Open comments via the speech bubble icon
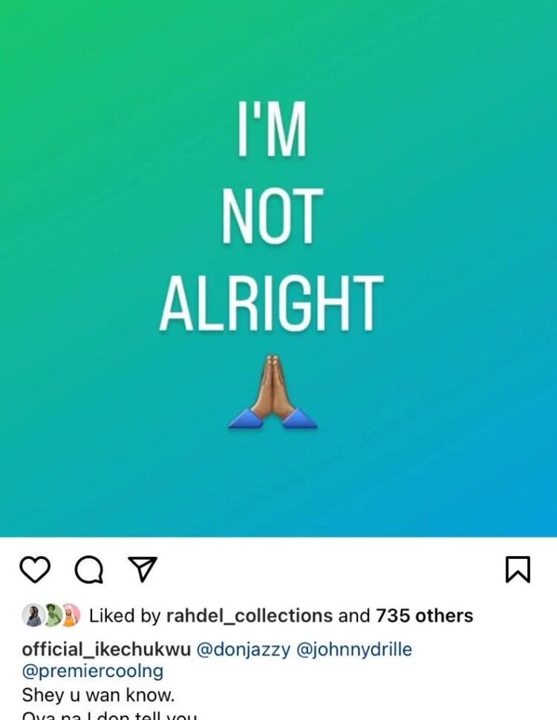Screen dimensions: 557x720 pos(88,570)
